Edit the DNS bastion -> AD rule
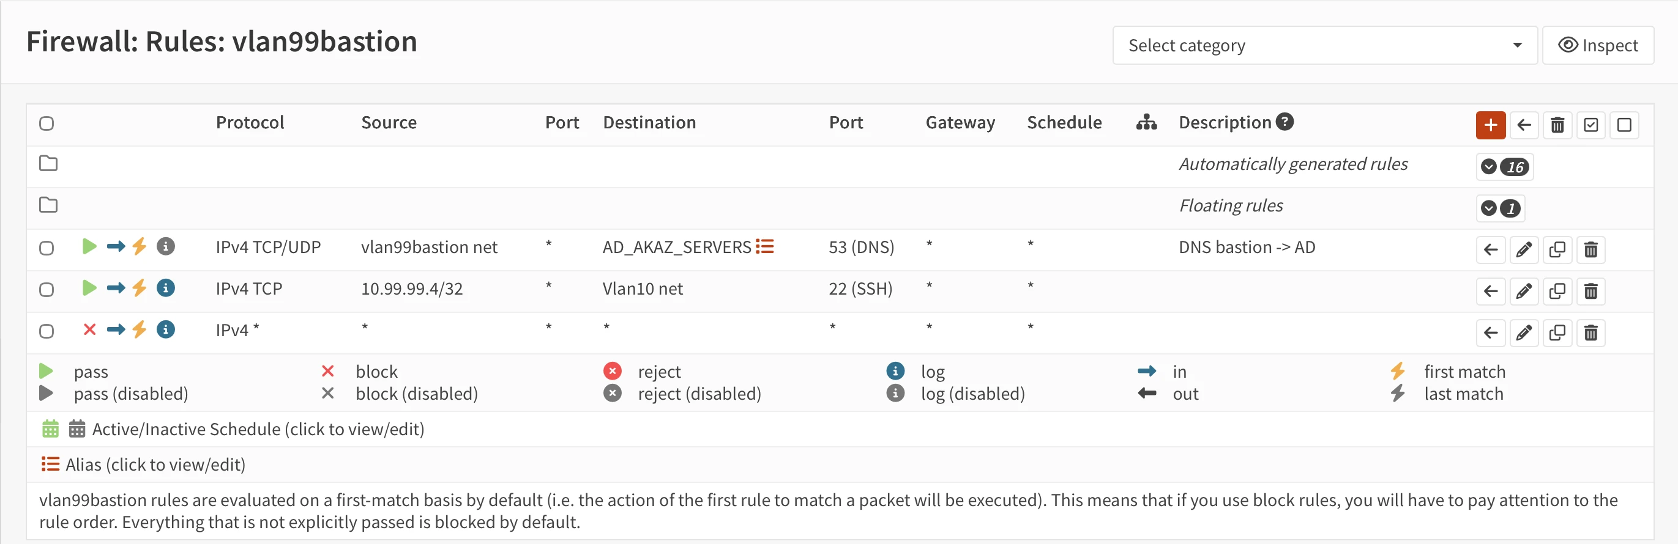 coord(1524,250)
